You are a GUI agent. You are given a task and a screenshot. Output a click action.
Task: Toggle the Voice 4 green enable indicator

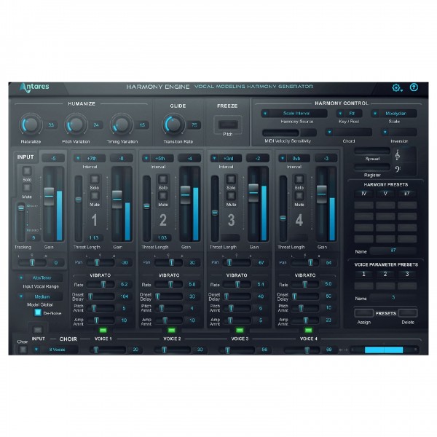click(x=308, y=330)
